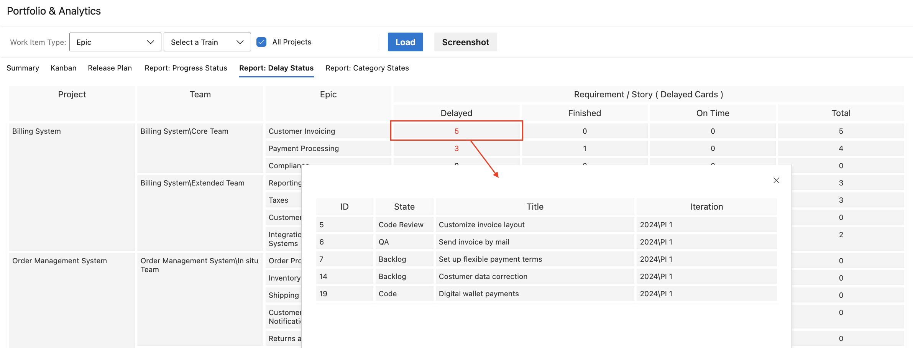Image resolution: width=913 pixels, height=348 pixels.
Task: Select the Report: Delay Status tab
Action: tap(276, 68)
